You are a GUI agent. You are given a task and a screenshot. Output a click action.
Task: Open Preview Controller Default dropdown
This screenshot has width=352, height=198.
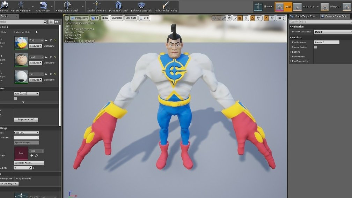click(x=333, y=32)
